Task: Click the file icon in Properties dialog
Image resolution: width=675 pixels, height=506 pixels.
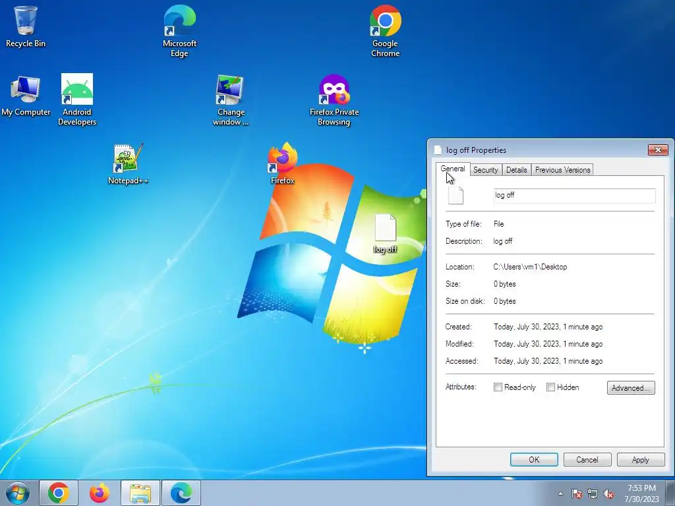Action: 456,196
